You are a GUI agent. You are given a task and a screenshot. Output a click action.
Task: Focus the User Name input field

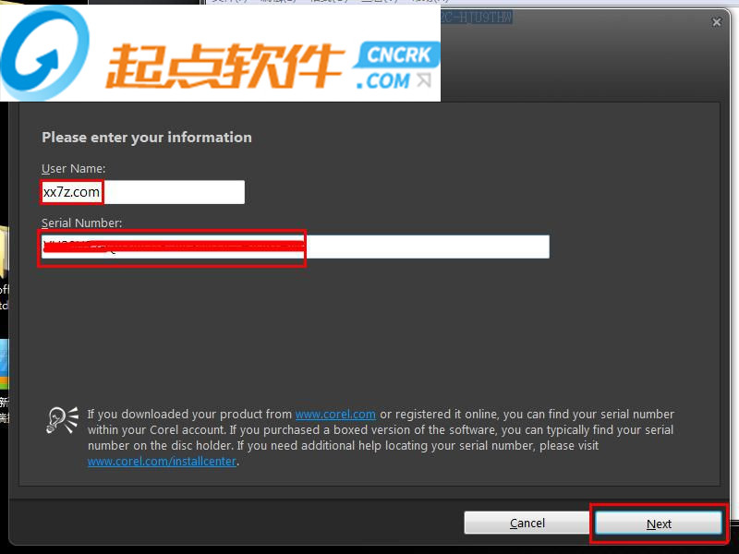pos(143,192)
